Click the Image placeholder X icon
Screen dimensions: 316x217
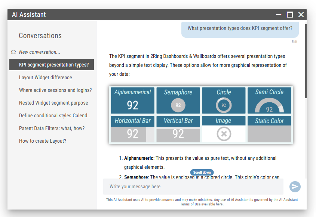224,134
